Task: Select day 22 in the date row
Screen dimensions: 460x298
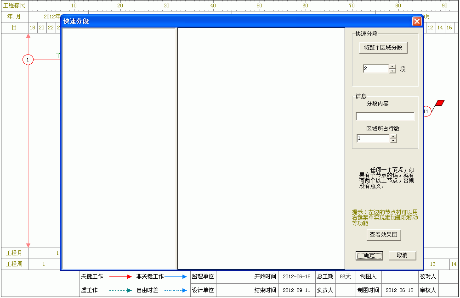Action: click(x=51, y=28)
